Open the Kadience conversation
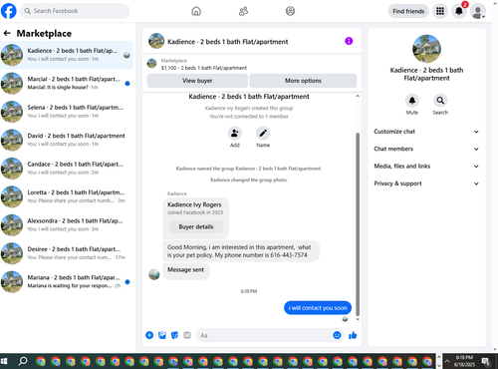Screen dimensions: 498x369 [x=67, y=55]
